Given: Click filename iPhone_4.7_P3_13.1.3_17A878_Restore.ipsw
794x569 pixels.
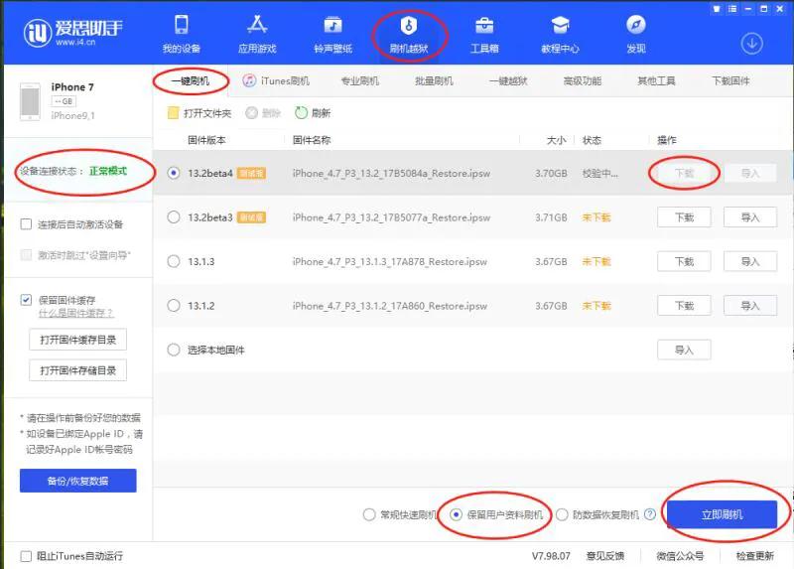Looking at the screenshot, I should (389, 261).
